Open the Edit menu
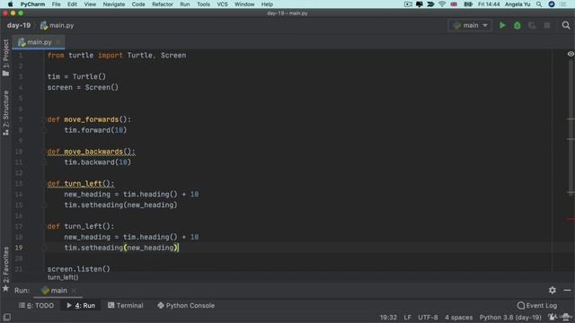 tap(72, 4)
